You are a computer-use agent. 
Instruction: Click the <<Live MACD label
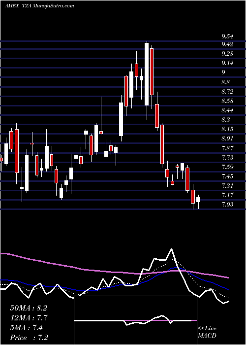(x=207, y=332)
